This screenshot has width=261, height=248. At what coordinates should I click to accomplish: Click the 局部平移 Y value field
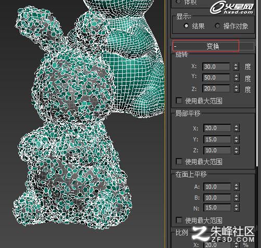tap(217, 139)
